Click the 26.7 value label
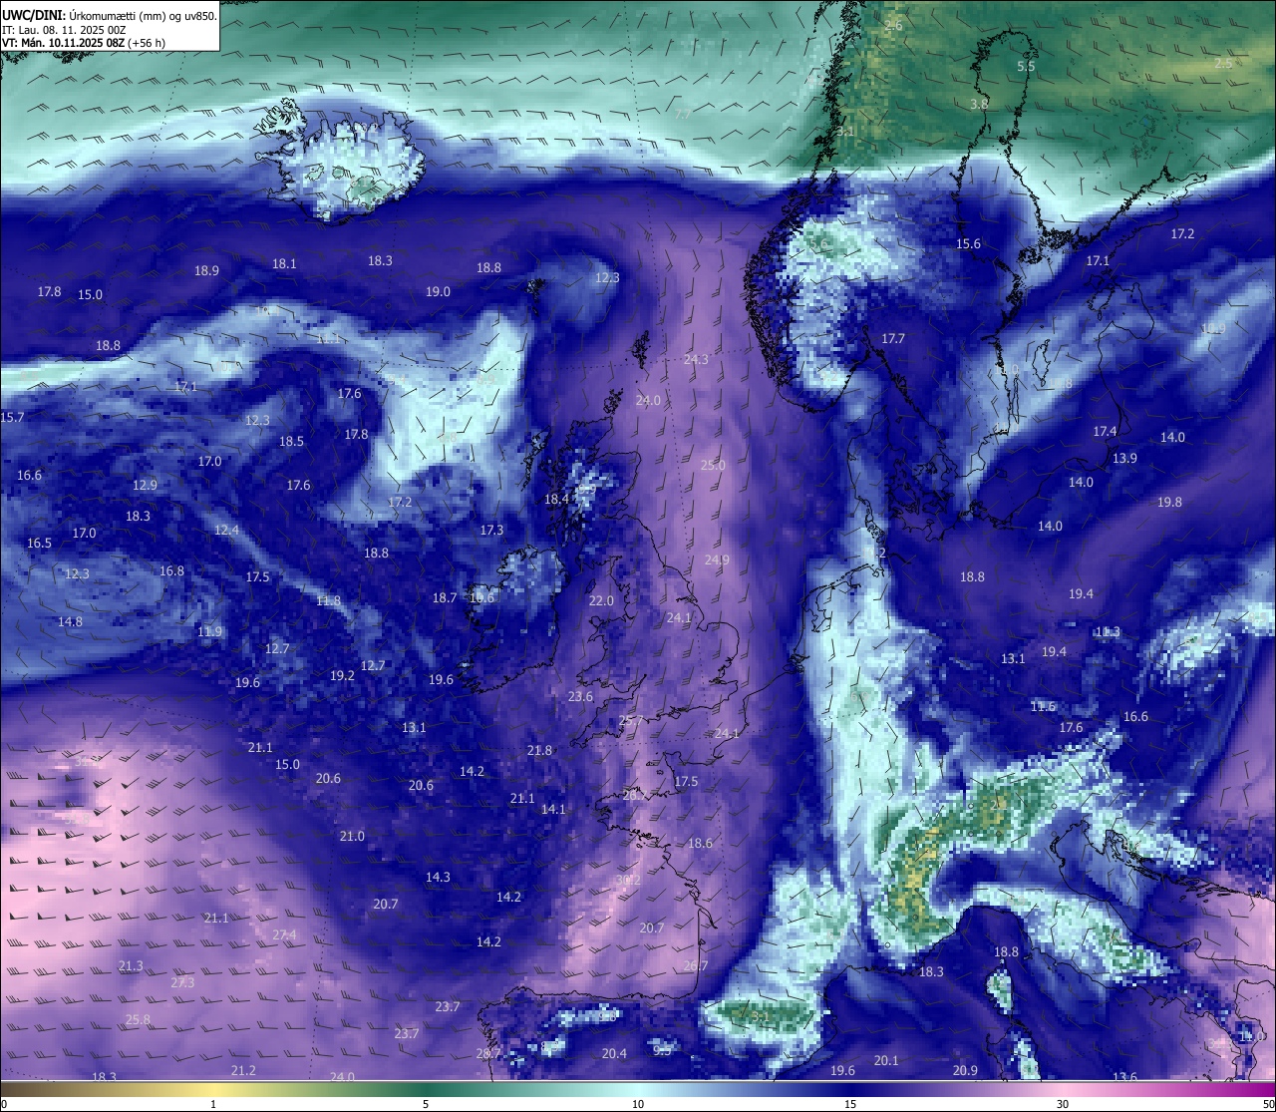 coord(696,965)
